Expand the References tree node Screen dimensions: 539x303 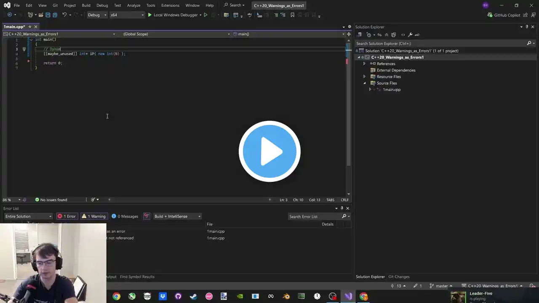[364, 64]
